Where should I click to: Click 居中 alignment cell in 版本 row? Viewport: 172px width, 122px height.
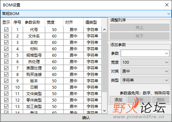coord(73,81)
